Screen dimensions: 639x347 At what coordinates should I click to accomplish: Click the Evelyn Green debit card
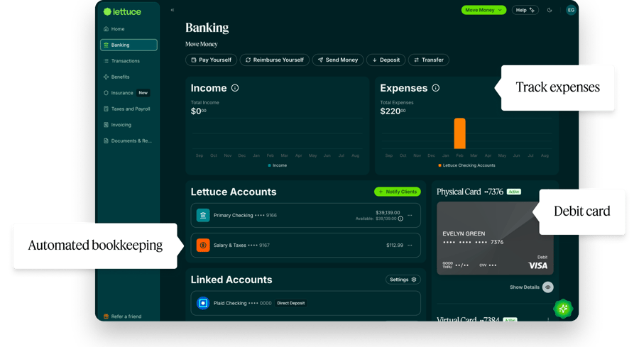(495, 238)
